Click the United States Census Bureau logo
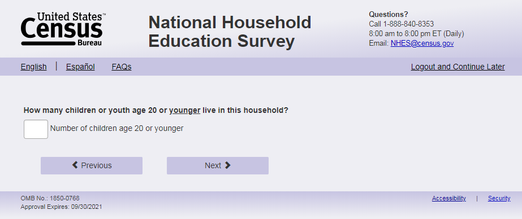 pyautogui.click(x=63, y=29)
